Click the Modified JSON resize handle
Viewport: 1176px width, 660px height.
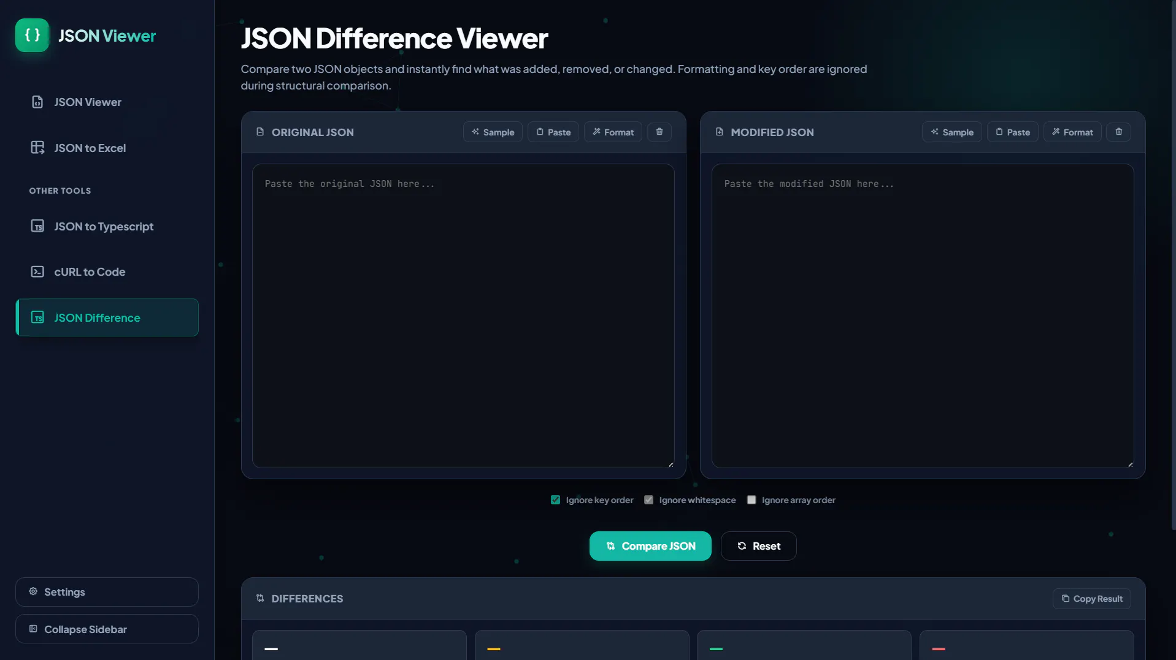1130,464
